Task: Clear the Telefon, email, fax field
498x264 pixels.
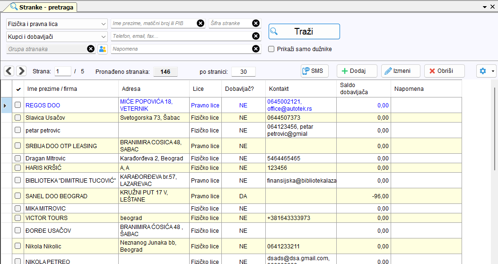Action: click(256, 36)
